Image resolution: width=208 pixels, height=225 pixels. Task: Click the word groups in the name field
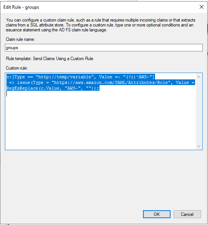tap(12, 48)
